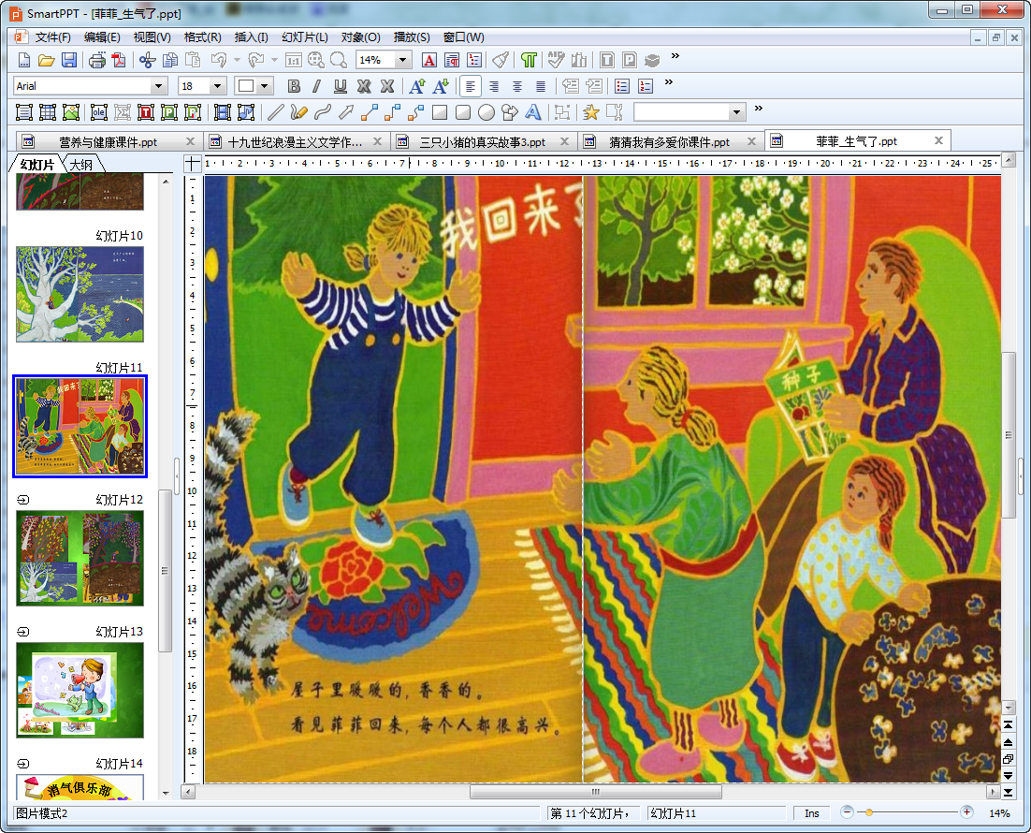Viewport: 1031px width, 833px height.
Task: Open the 文件(F) menu
Action: tap(52, 37)
